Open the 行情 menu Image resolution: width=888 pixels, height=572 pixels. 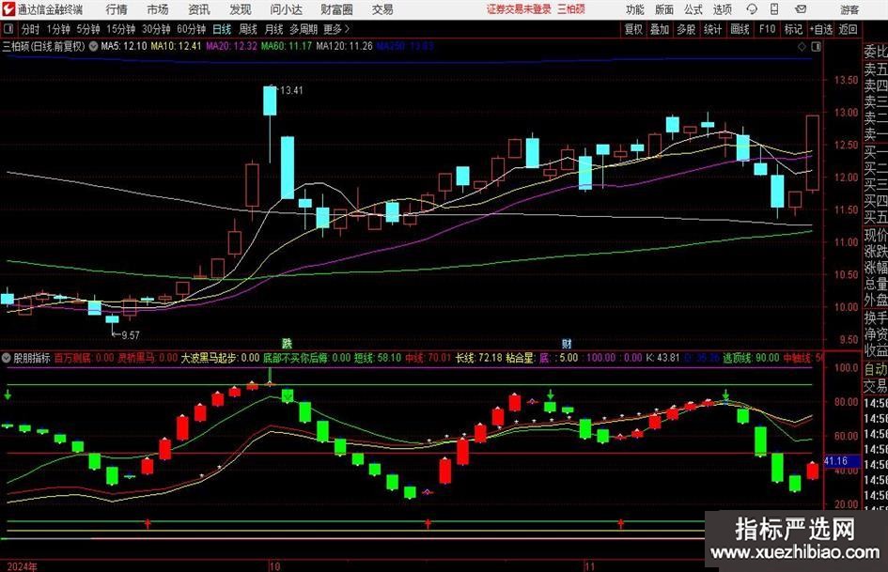117,9
